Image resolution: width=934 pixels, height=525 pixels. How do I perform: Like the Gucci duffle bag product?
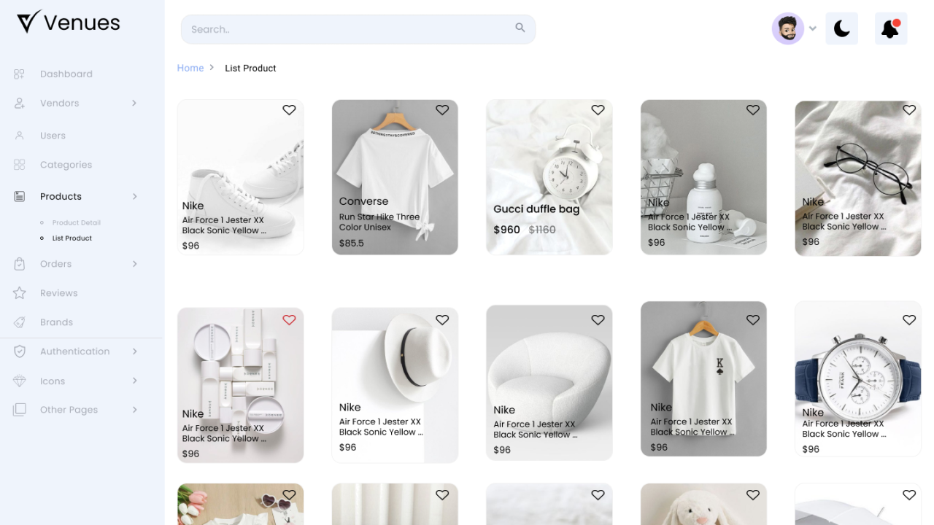click(598, 110)
